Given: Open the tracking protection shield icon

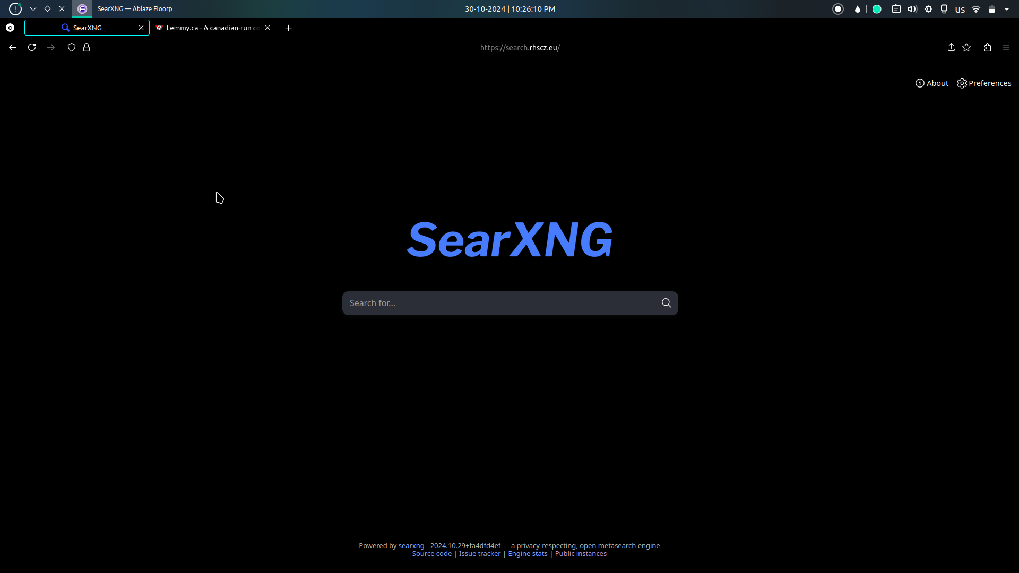Looking at the screenshot, I should click(x=72, y=48).
